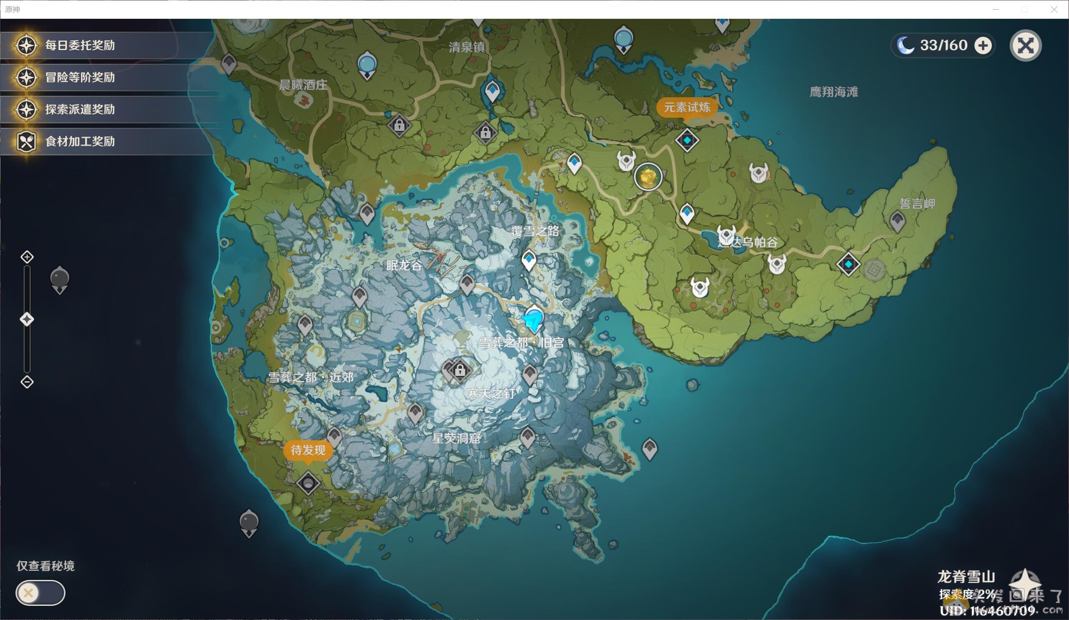The height and width of the screenshot is (620, 1069).
Task: Click the 眠龙谷 area label
Action: pos(404,266)
